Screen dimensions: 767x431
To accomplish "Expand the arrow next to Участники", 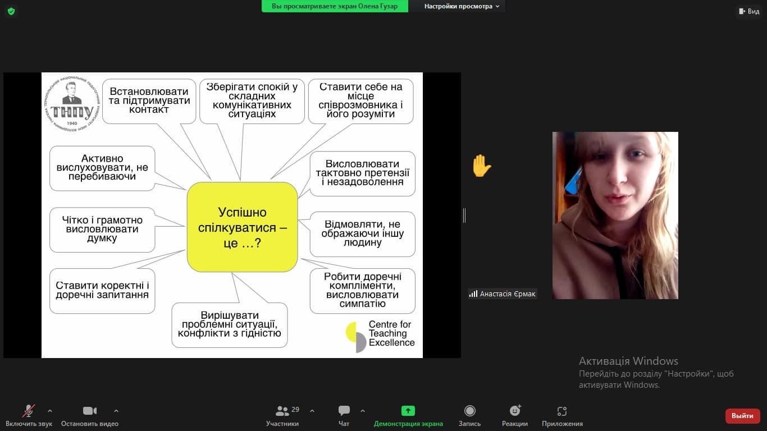I will click(312, 411).
